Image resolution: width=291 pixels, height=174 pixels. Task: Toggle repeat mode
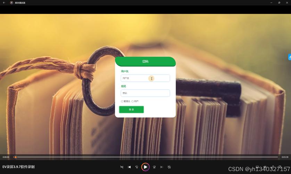169,167
